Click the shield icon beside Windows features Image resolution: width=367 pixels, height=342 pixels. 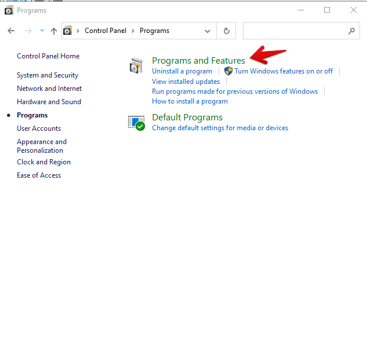tap(228, 71)
